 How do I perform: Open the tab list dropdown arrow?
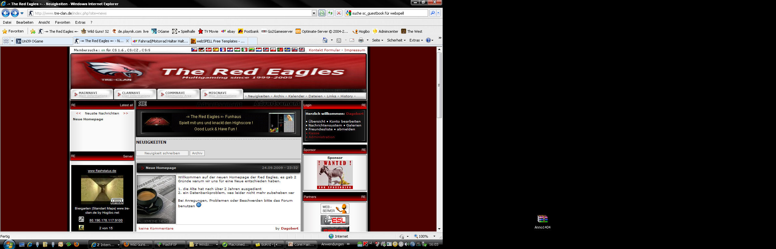click(12, 41)
